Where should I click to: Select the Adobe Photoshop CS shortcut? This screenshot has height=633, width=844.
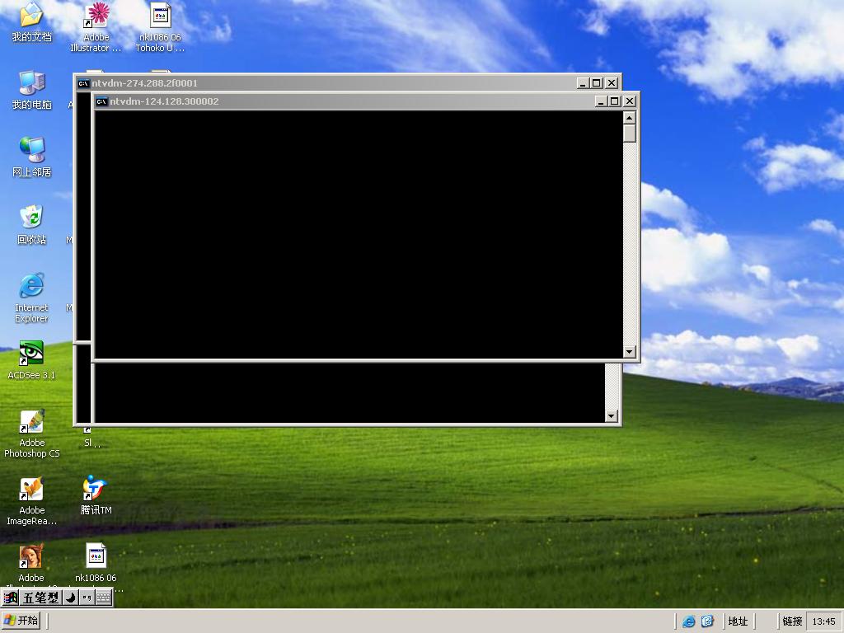pos(32,434)
